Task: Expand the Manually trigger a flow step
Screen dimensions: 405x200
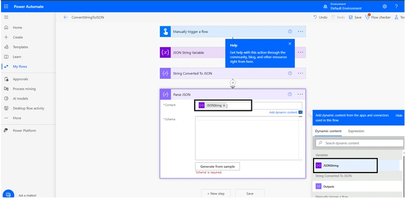Action: point(233,32)
